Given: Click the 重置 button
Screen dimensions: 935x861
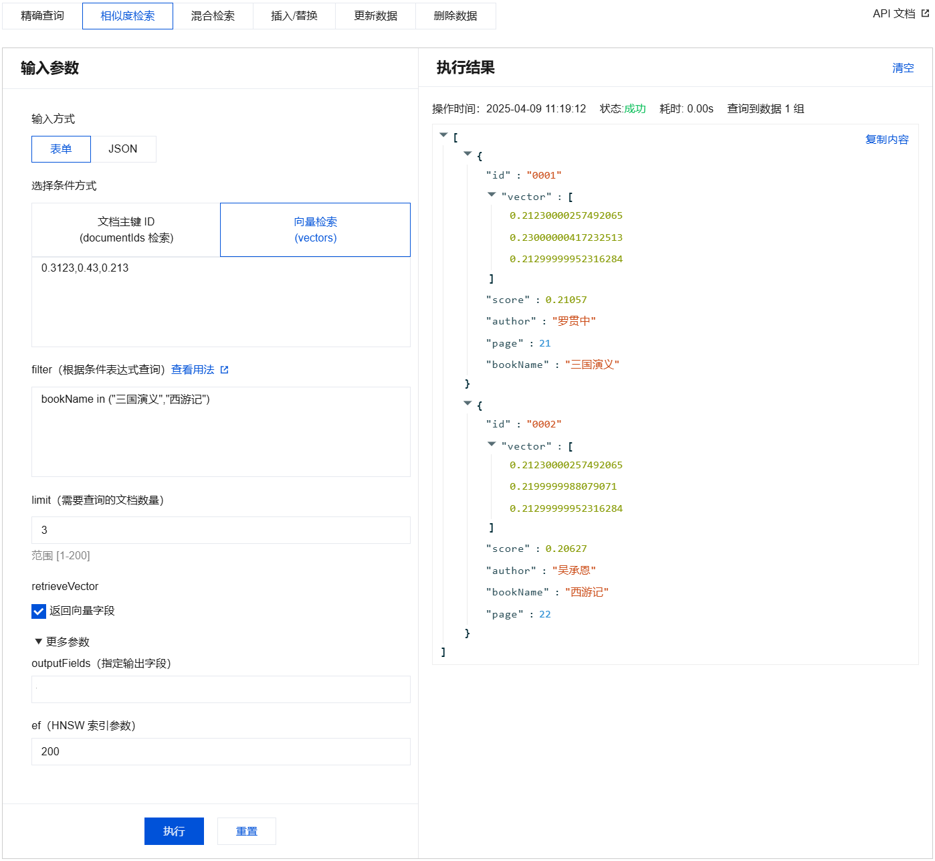Looking at the screenshot, I should [x=246, y=831].
